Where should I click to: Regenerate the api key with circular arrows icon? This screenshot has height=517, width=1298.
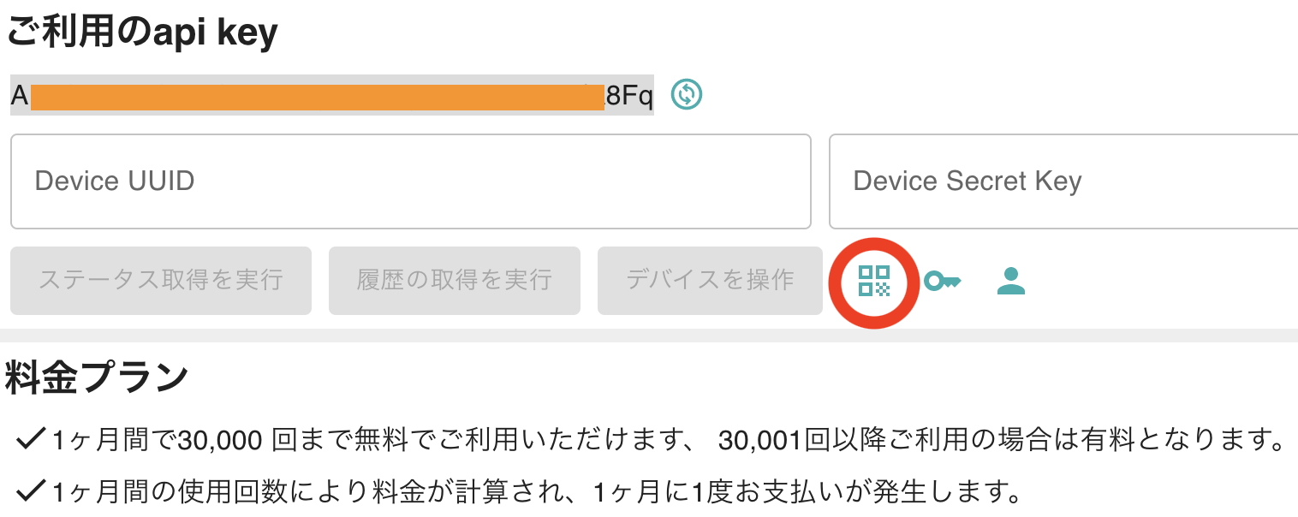(688, 95)
